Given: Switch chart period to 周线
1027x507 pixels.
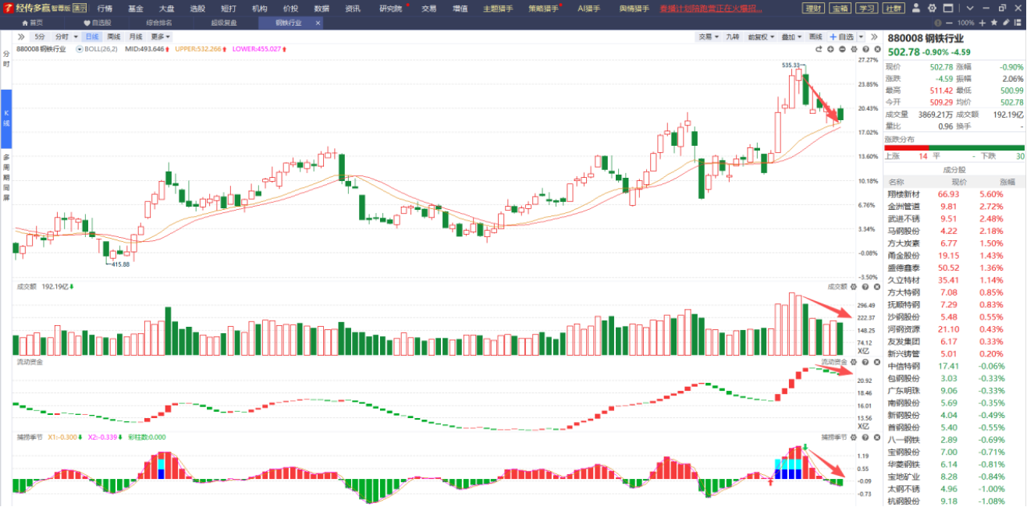Looking at the screenshot, I should pyautogui.click(x=114, y=37).
